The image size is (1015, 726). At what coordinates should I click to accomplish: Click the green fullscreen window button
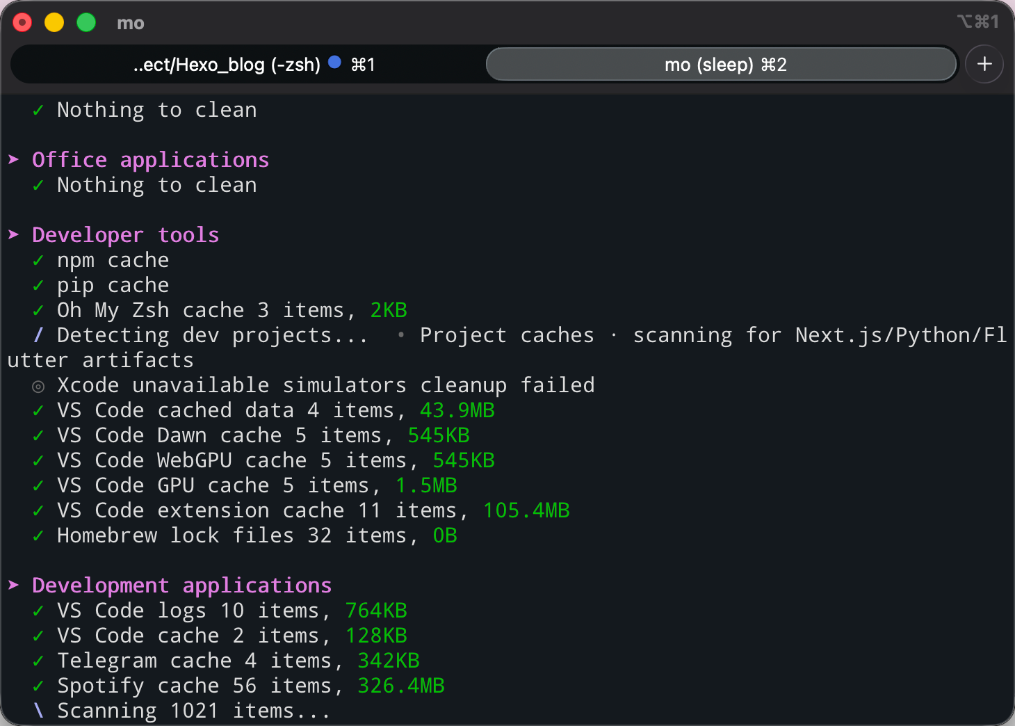tap(86, 23)
